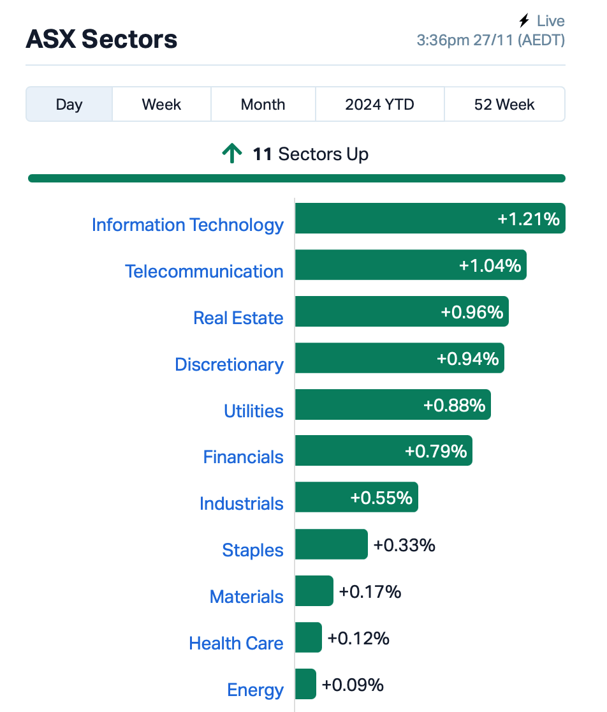607x712 pixels.
Task: Click the green sectors-up progress bar
Action: point(296,179)
